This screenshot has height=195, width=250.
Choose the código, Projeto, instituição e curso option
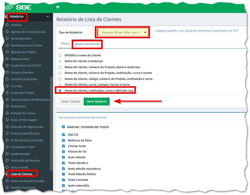click(x=60, y=79)
